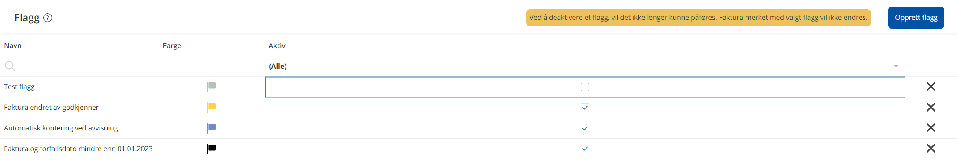Select the black flag color swatch
Viewport: 957px width, 160px height.
pyautogui.click(x=211, y=149)
